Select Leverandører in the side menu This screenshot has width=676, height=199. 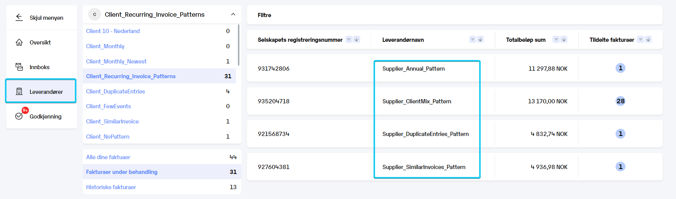coord(41,91)
